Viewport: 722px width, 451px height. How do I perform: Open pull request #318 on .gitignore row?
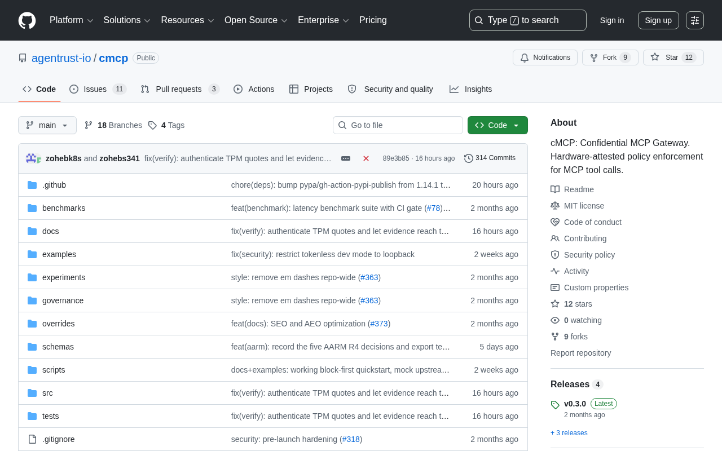pos(351,439)
